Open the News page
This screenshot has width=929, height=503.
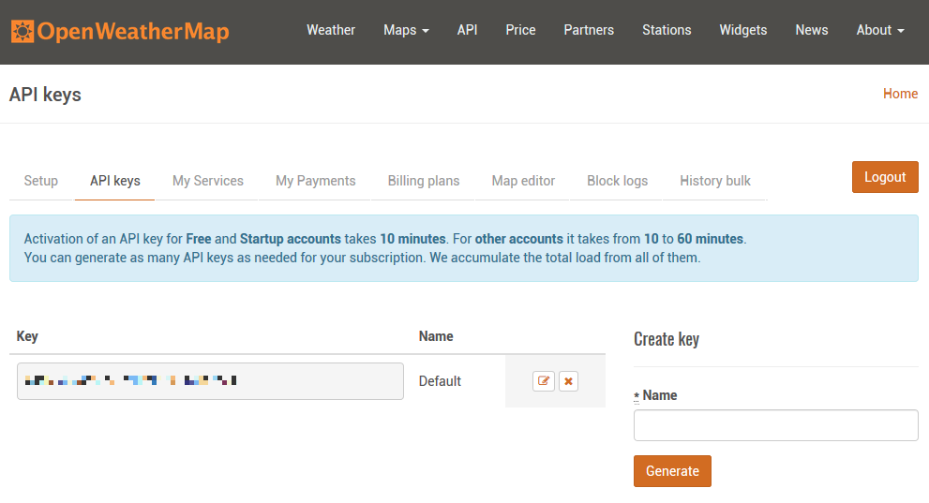pos(811,30)
